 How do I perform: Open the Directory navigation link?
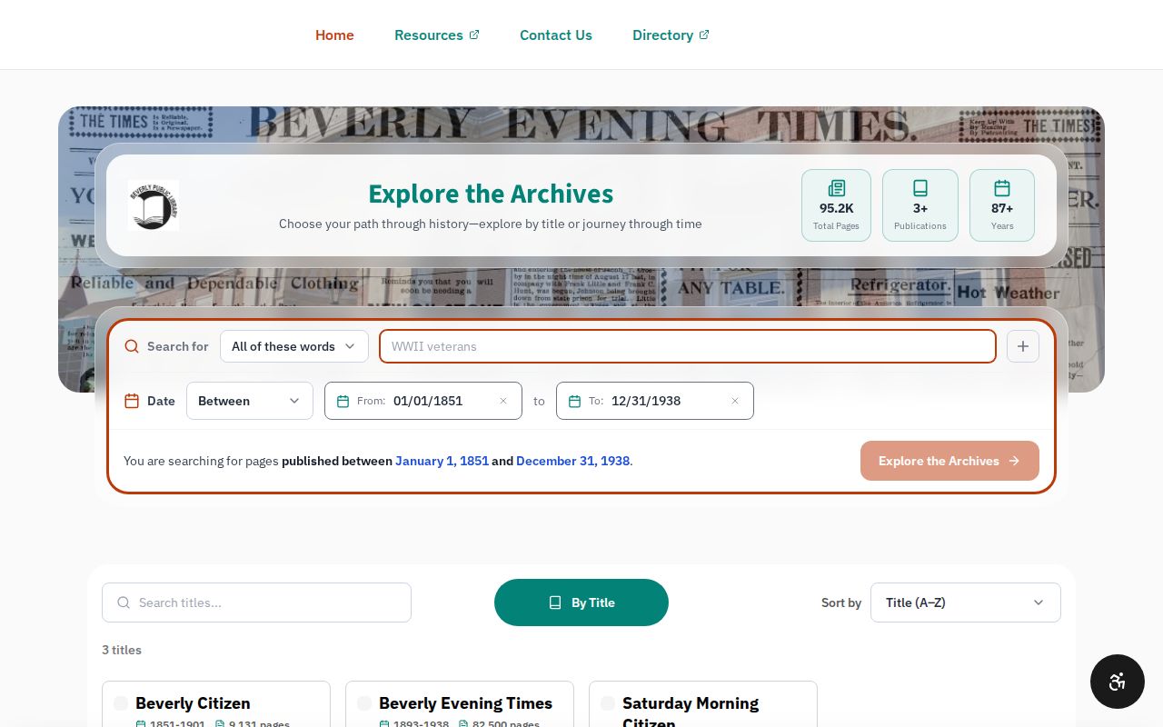click(x=671, y=35)
